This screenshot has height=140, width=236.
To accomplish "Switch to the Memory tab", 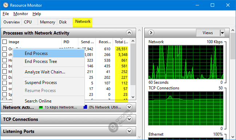I will (47, 22).
